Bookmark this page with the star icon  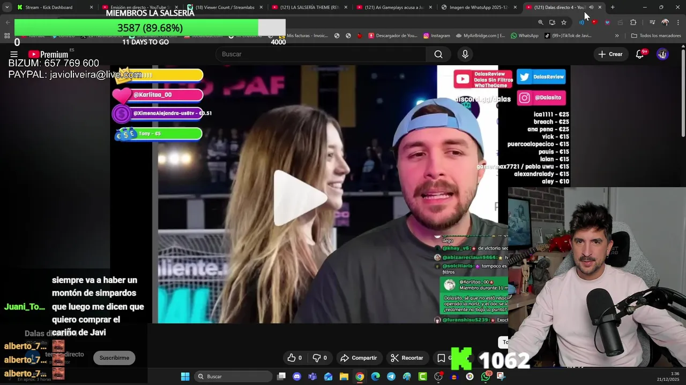pyautogui.click(x=564, y=22)
